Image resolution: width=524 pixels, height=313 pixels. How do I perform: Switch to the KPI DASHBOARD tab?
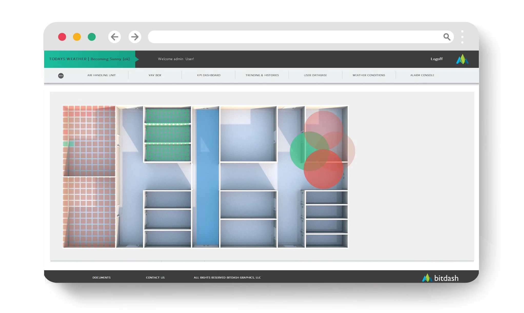click(x=209, y=75)
